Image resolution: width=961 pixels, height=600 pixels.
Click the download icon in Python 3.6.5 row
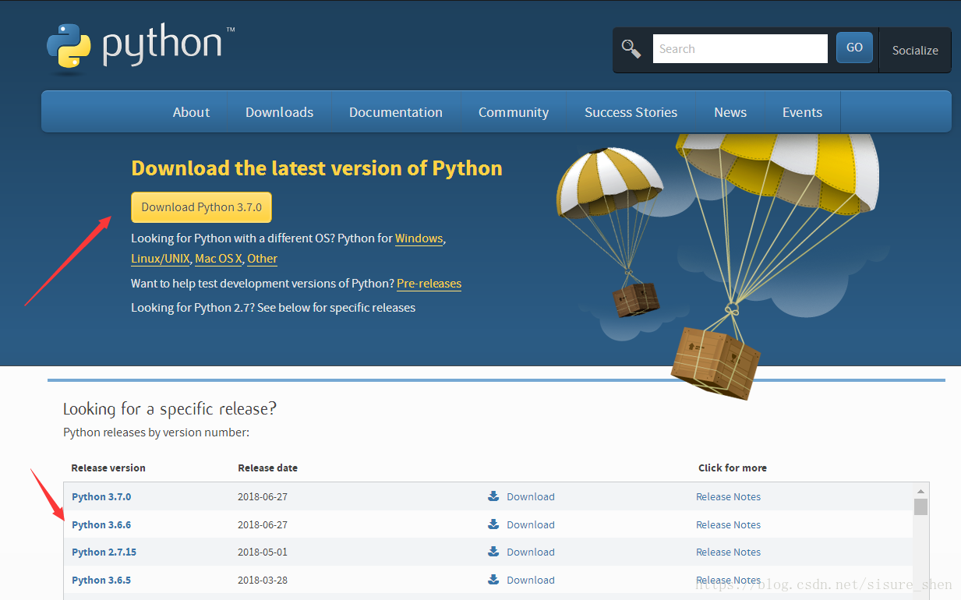(493, 579)
